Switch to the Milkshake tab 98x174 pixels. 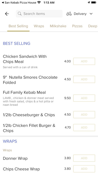(58, 26)
